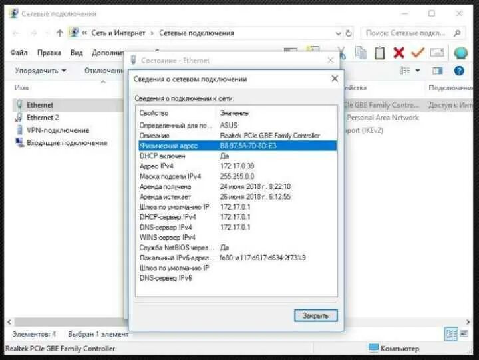The height and width of the screenshot is (360, 479).
Task: Open the Файл menu
Action: click(x=19, y=53)
